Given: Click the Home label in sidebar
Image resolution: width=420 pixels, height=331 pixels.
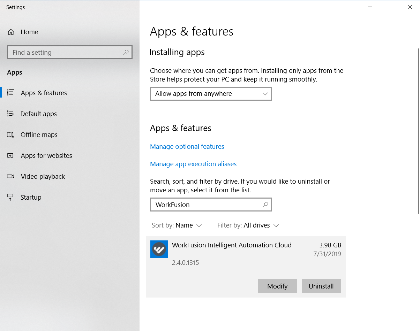Looking at the screenshot, I should pyautogui.click(x=29, y=32).
